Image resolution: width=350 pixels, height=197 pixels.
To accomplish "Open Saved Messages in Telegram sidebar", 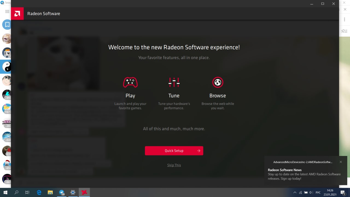I will 7,25.
